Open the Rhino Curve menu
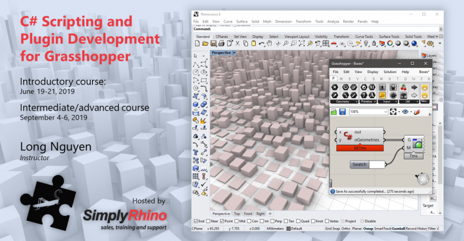 228,21
